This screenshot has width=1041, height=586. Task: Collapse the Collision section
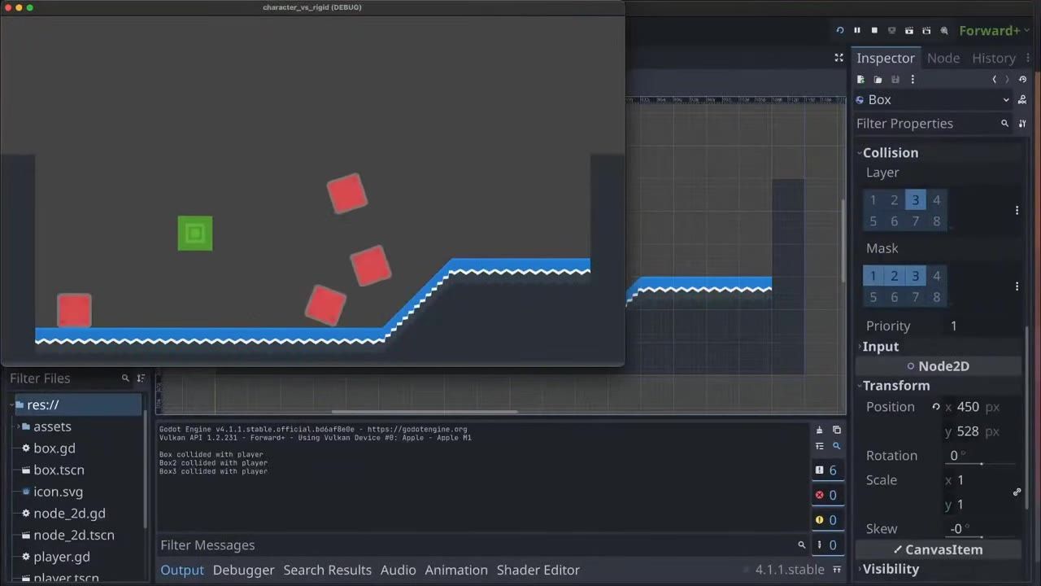890,153
